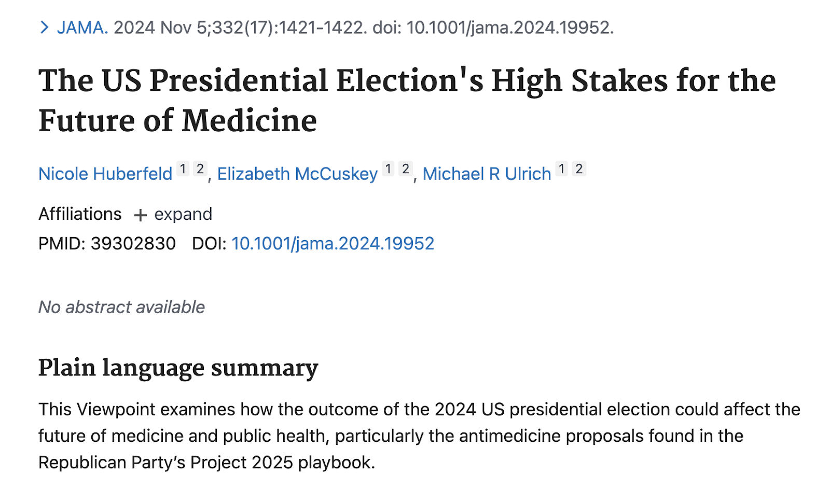Select affiliation 1 superscript after Elizabeth McCuskey

tap(388, 169)
